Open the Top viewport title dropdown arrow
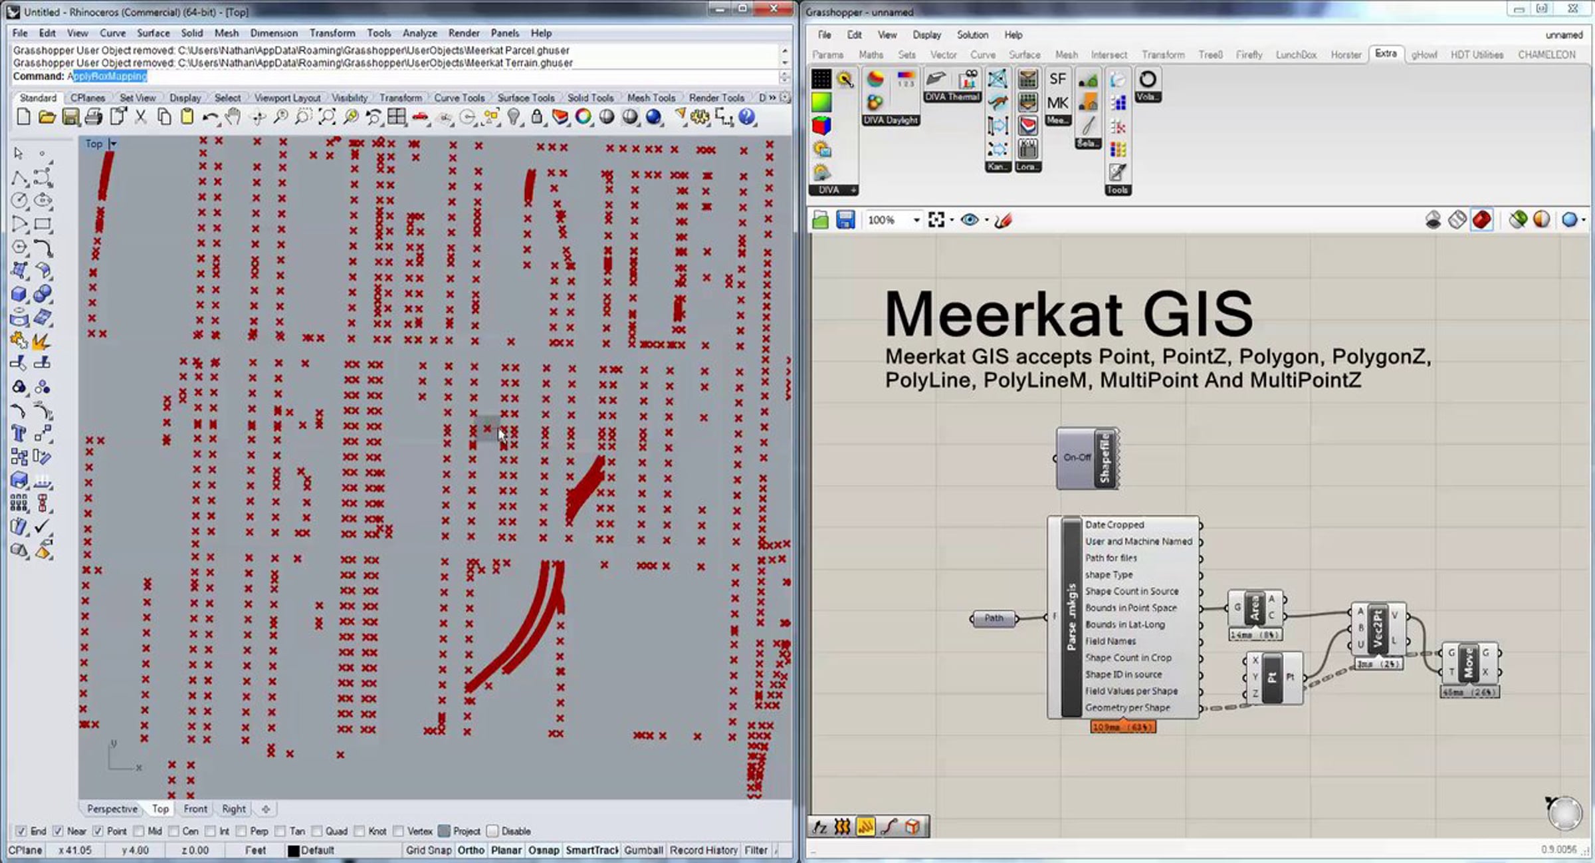This screenshot has height=863, width=1595. pyautogui.click(x=113, y=144)
